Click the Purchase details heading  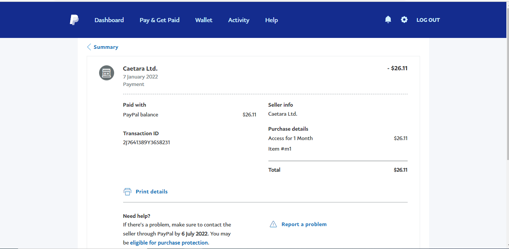288,129
